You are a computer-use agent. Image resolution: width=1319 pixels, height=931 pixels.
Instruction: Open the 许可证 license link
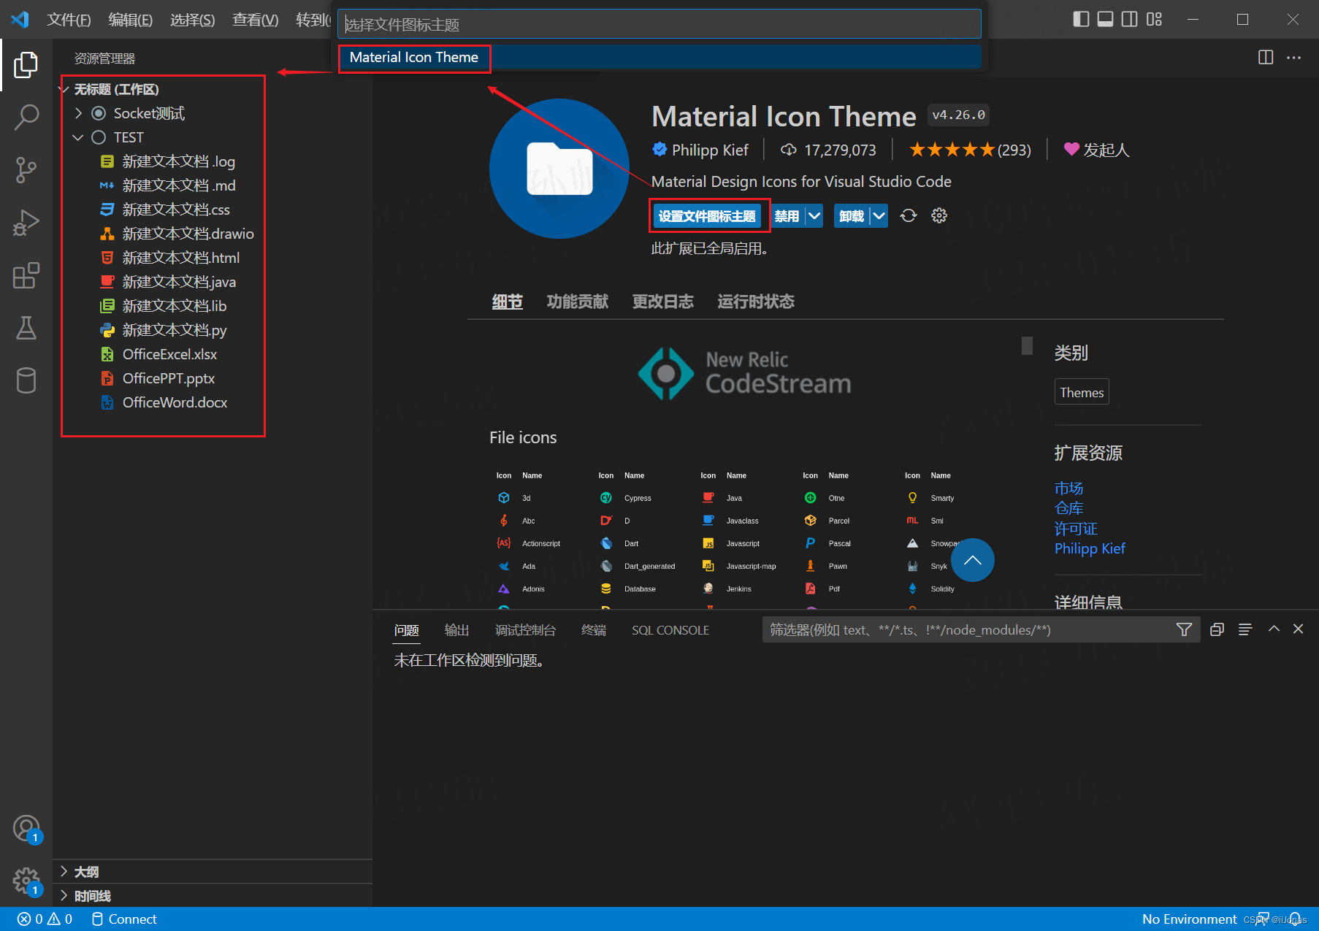(1076, 528)
